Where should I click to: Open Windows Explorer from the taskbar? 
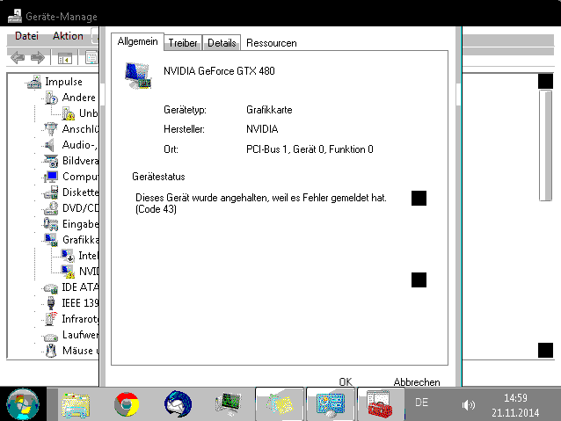(76, 404)
